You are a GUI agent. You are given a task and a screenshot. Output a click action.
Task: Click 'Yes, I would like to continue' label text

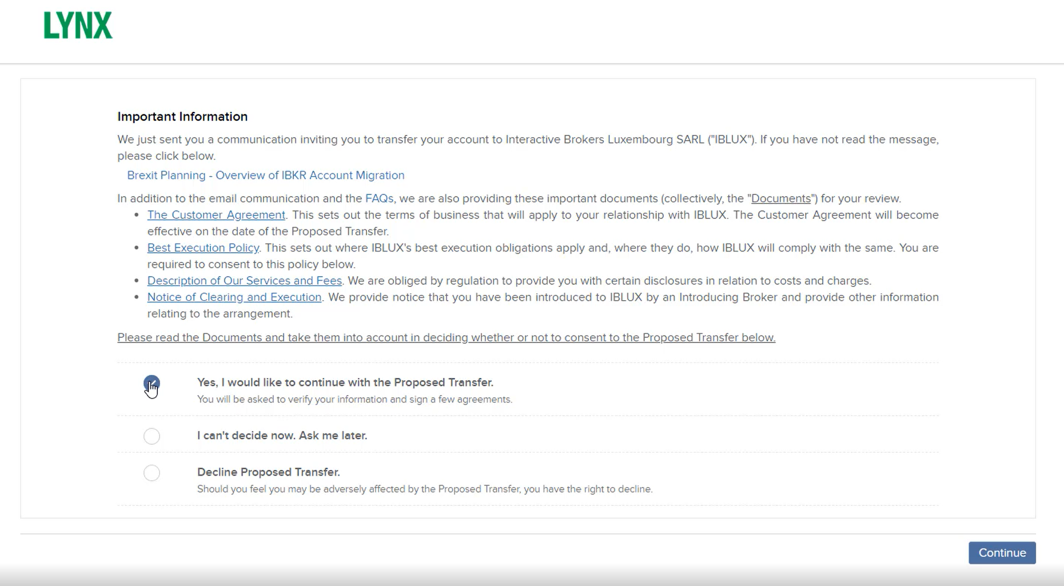tap(345, 382)
